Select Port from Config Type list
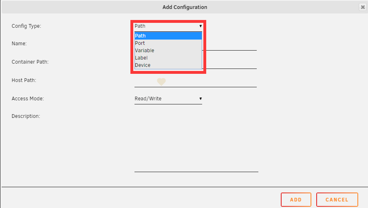This screenshot has height=208, width=368. point(168,43)
